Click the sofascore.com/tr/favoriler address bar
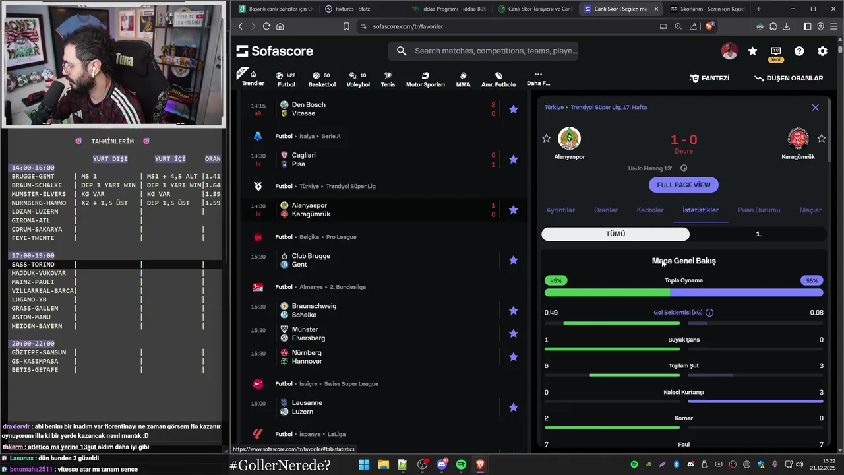 click(407, 26)
